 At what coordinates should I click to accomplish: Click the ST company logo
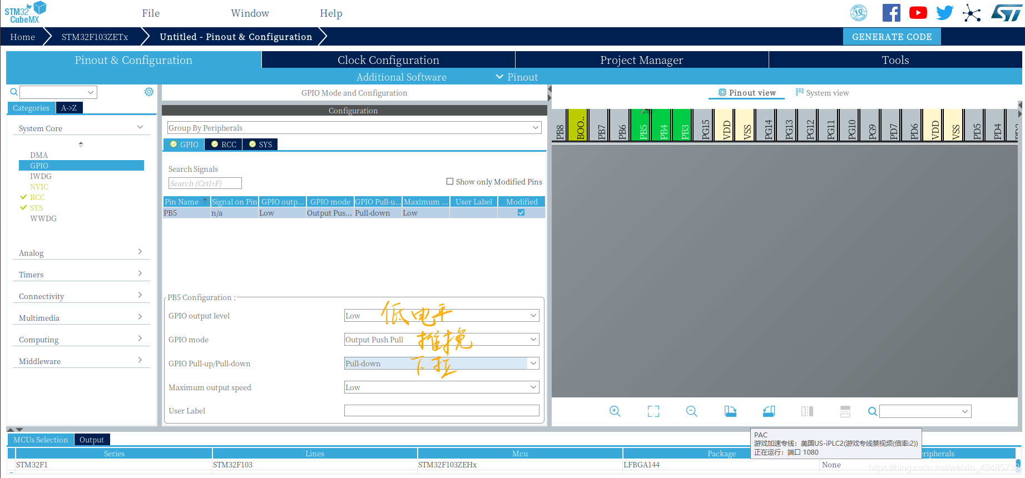(x=1006, y=13)
